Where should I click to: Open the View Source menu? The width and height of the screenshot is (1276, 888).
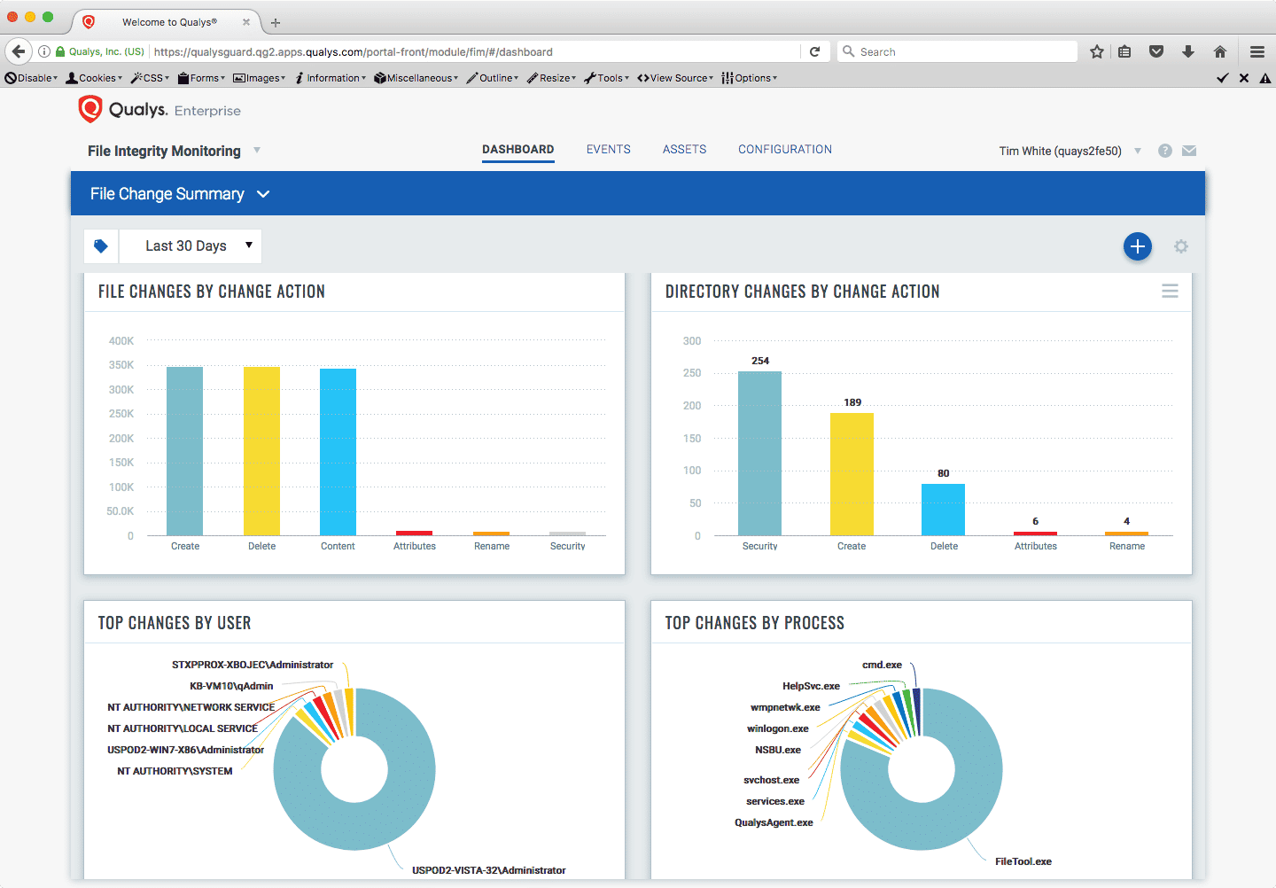point(675,78)
